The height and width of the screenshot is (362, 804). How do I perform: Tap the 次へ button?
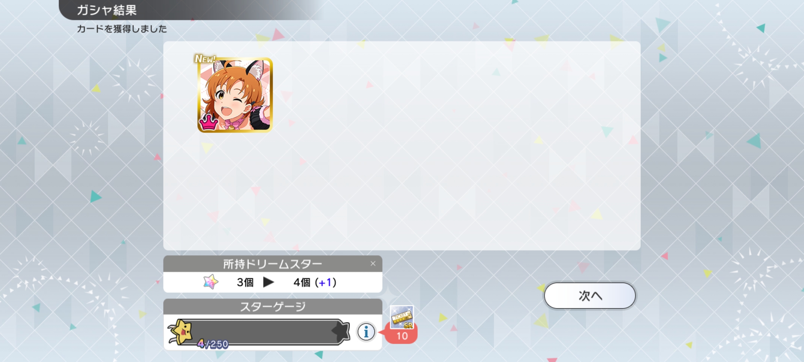(x=590, y=296)
